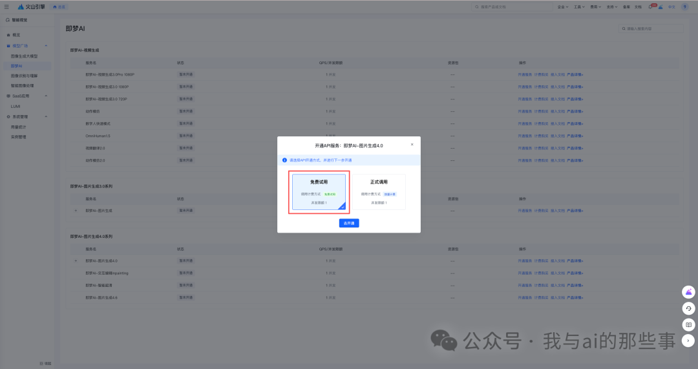Focus the 请输入搜索内容 search field
The image size is (698, 369).
pos(651,28)
